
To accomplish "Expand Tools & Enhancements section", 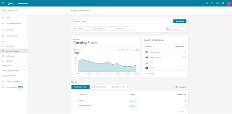I will (x=14, y=71).
